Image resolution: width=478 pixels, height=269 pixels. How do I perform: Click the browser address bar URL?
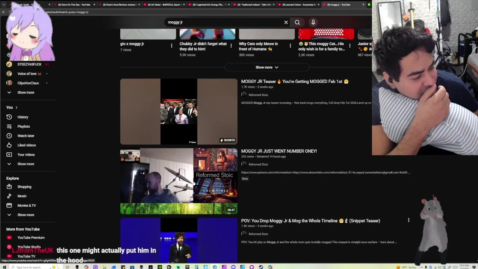(67, 12)
